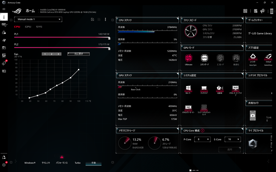
Task: Click the PL1 power limit slider handle
Action: click(x=109, y=38)
